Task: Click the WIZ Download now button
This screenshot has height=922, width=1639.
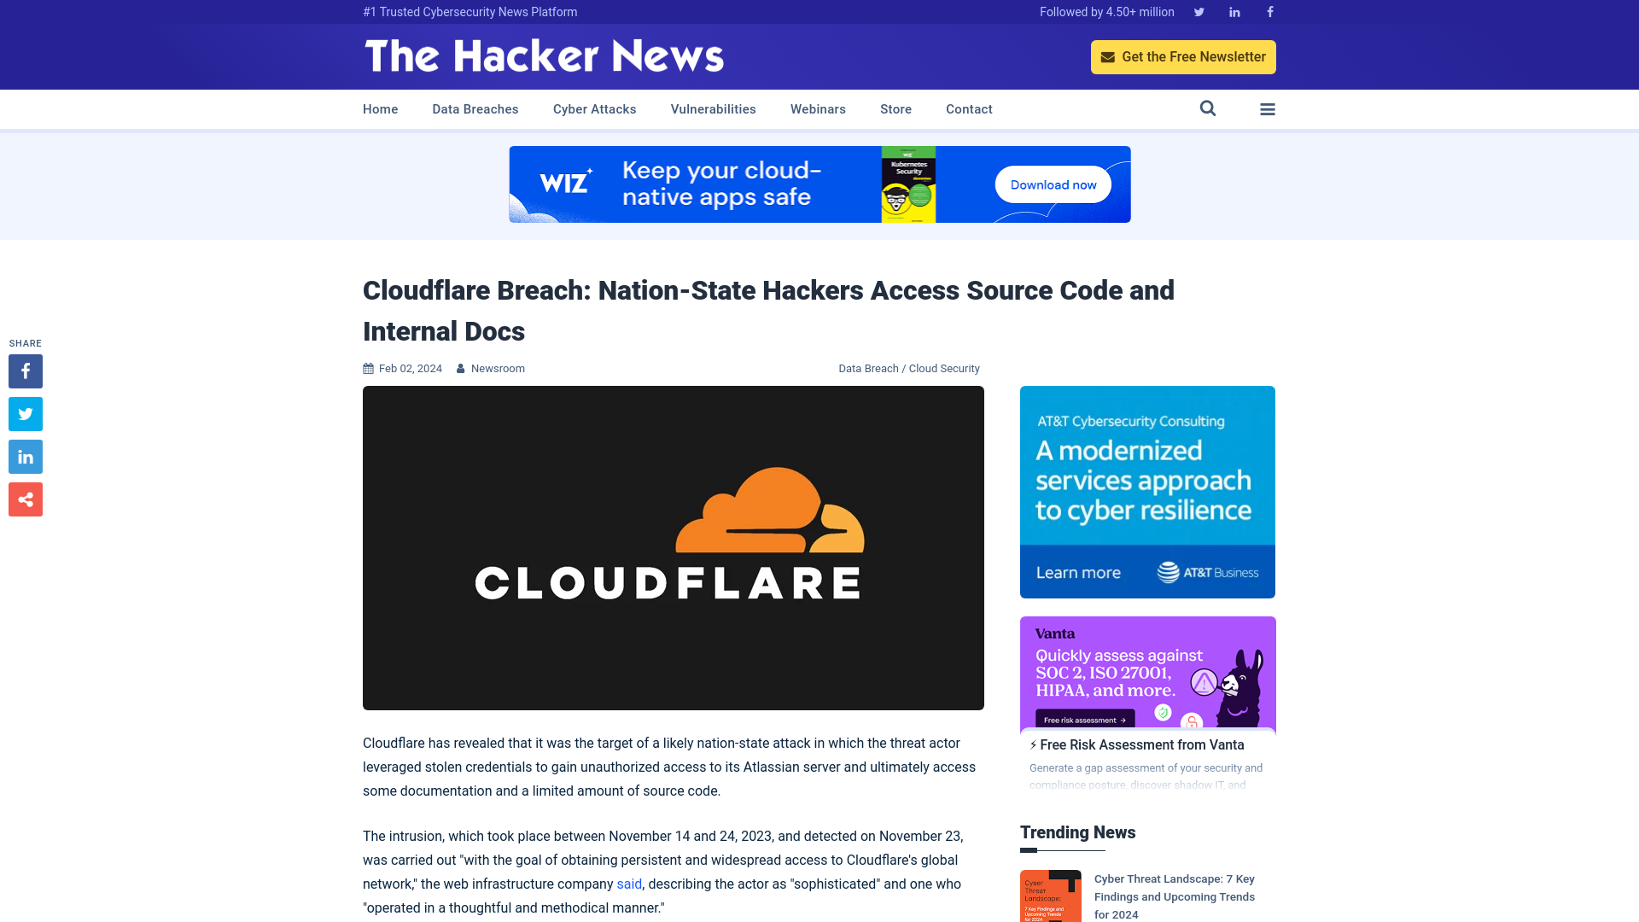Action: 1053,184
